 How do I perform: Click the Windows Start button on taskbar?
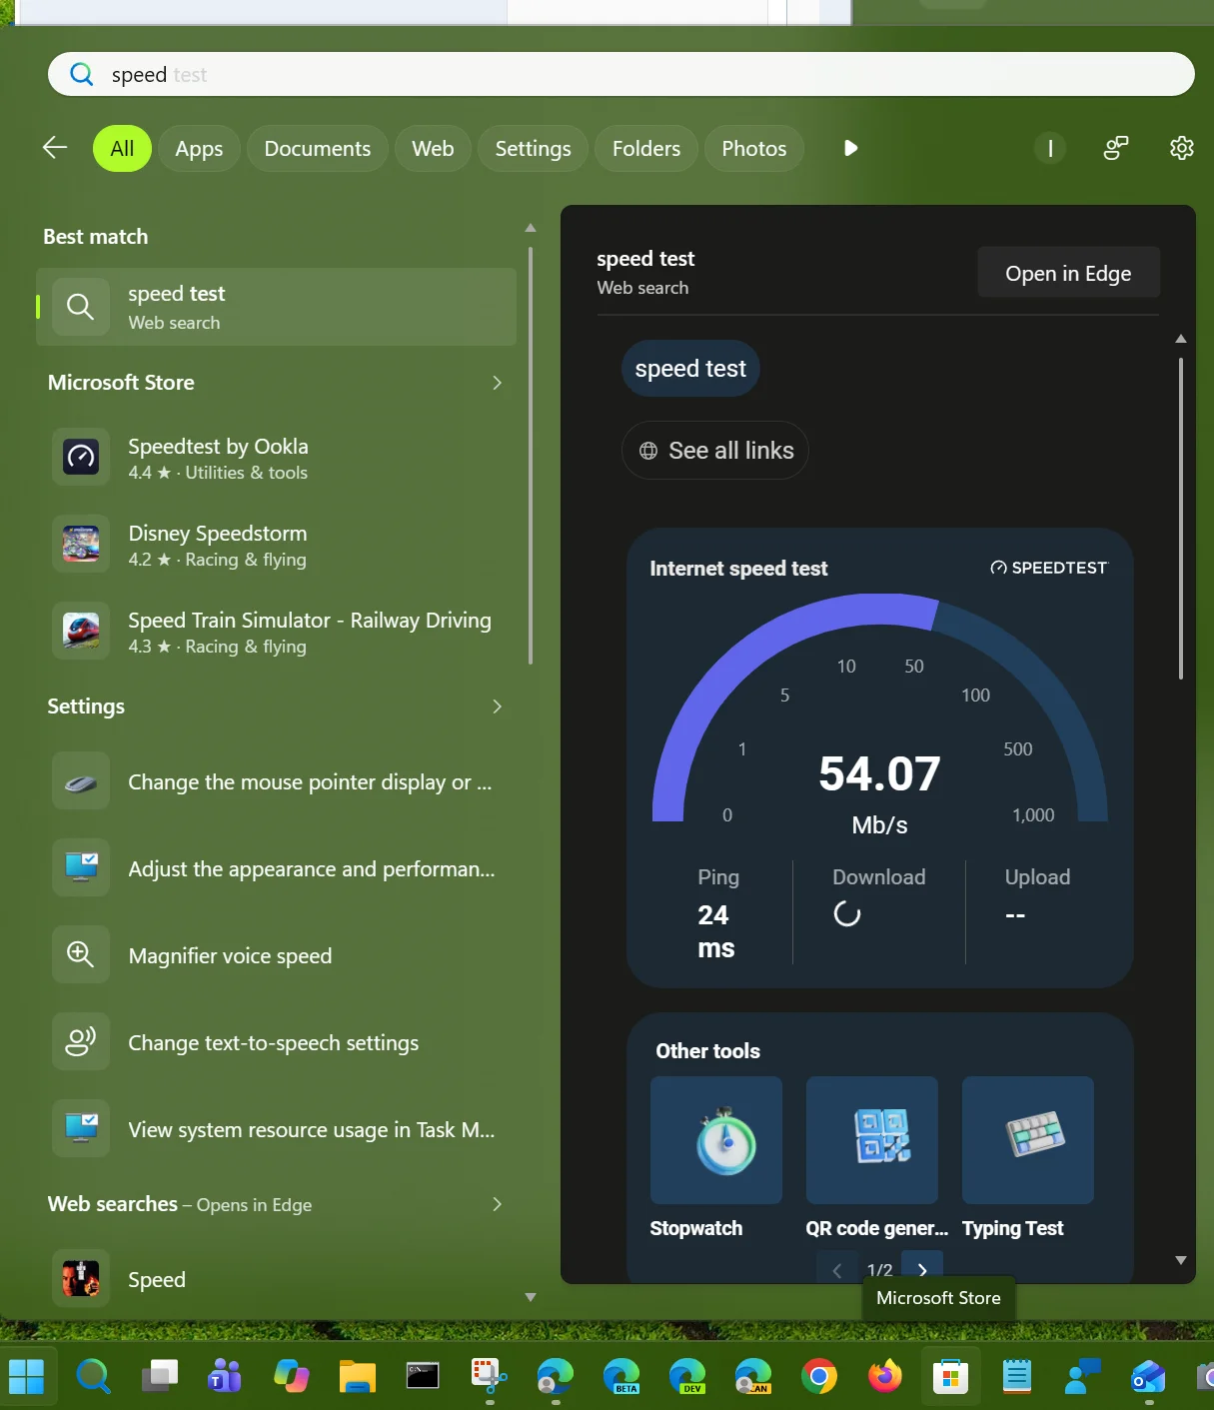[x=27, y=1377]
